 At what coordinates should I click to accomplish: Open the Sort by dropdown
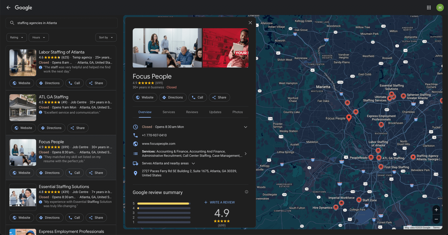tap(106, 38)
